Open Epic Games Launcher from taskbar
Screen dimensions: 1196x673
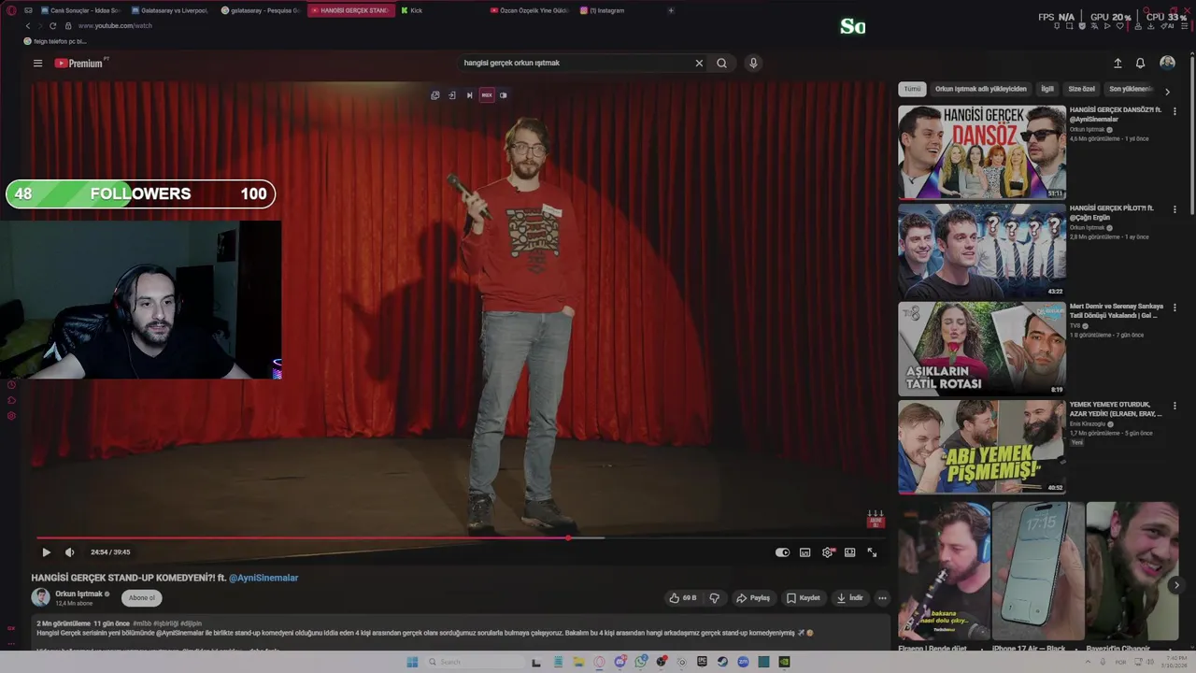tap(702, 662)
